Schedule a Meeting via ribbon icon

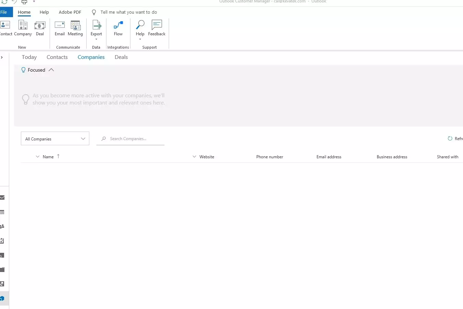75,28
